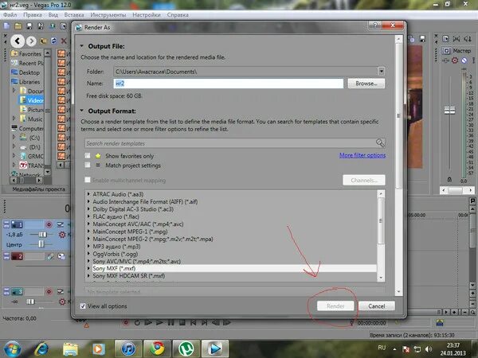Viewport: 478px width, 358px height.
Task: Expand MainConcept AVC/AAC templates
Action: point(88,224)
